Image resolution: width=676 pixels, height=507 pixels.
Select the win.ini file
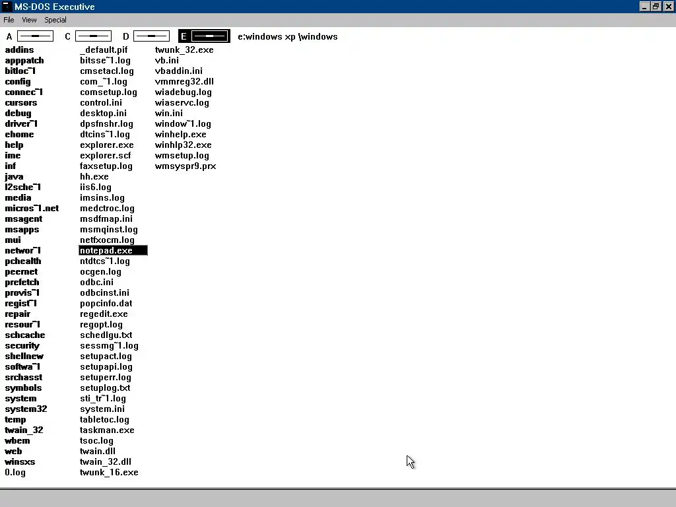coord(169,114)
